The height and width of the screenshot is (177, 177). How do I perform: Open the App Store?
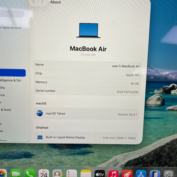tap(141, 174)
